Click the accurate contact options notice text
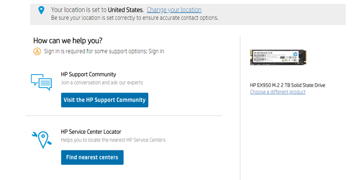 135,18
